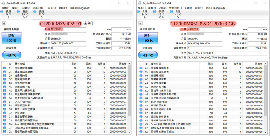Screen dimensions: 270x136
Task: Click CrystalDiskInfo 8.14.2 title bar app icon
Action: coord(139,3)
